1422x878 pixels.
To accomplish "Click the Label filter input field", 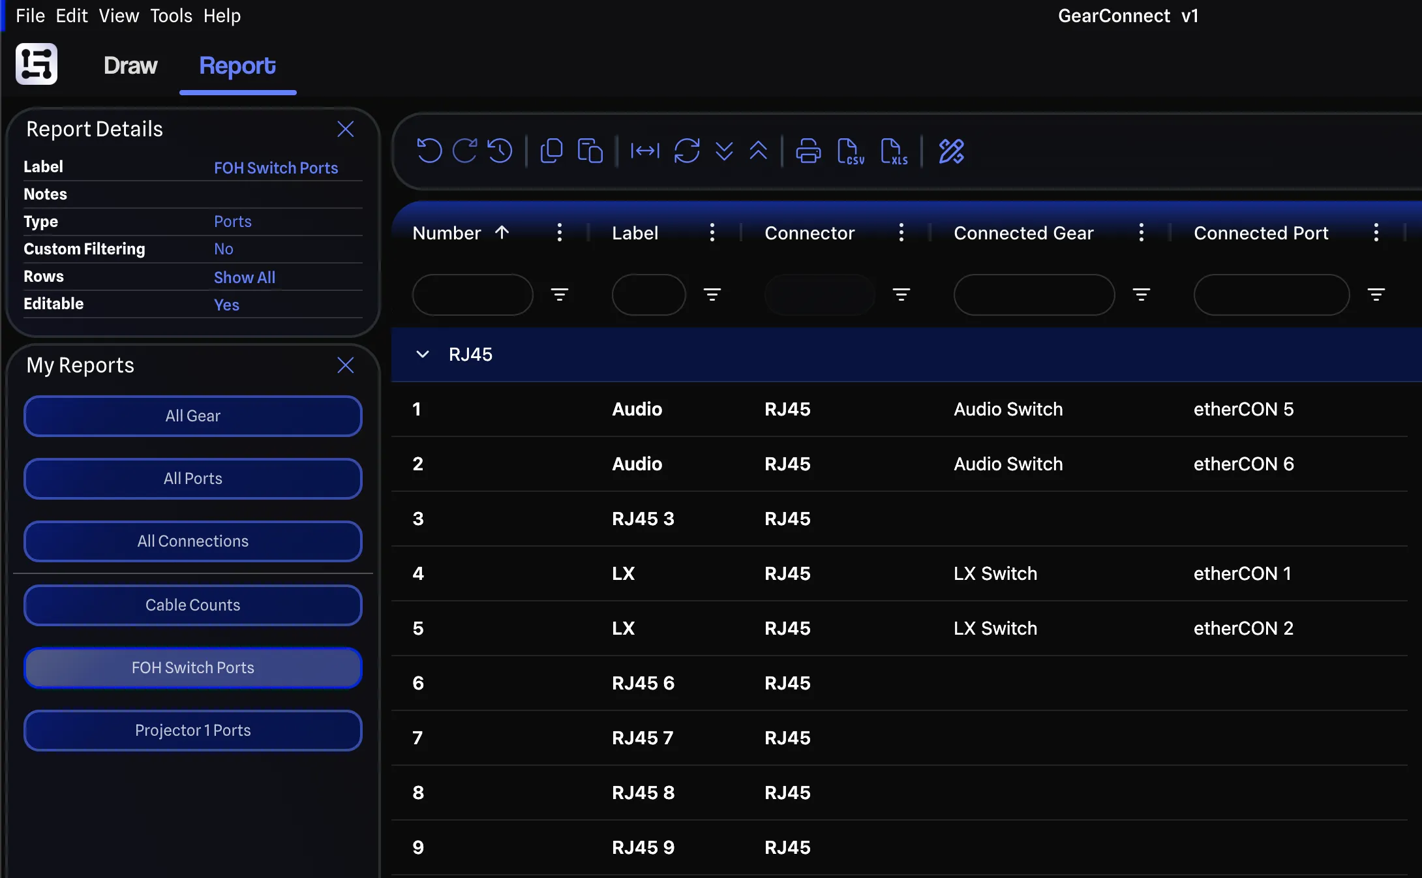I will [649, 295].
